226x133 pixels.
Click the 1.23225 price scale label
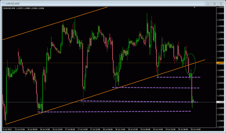point(221,13)
